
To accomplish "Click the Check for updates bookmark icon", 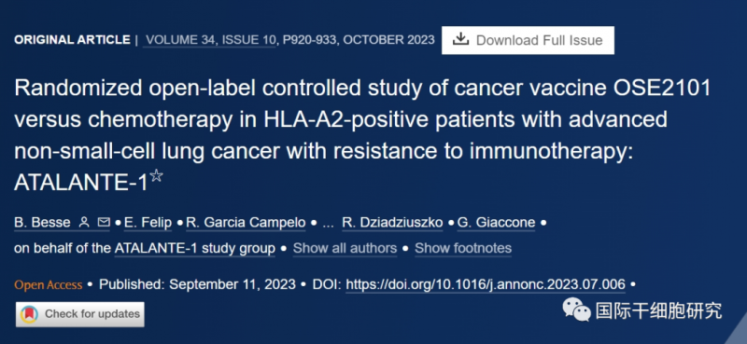I will click(x=30, y=314).
